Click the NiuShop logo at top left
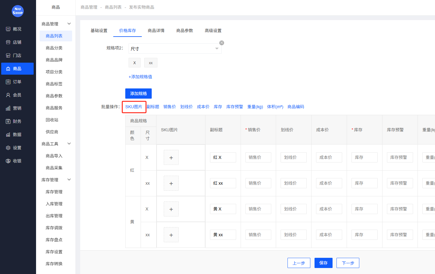This screenshot has width=435, height=274. (17, 11)
